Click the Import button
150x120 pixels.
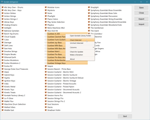click(141, 24)
